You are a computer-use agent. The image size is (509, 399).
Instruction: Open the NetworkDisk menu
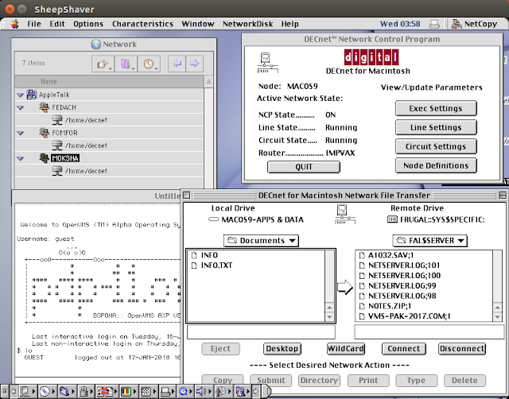pos(247,24)
